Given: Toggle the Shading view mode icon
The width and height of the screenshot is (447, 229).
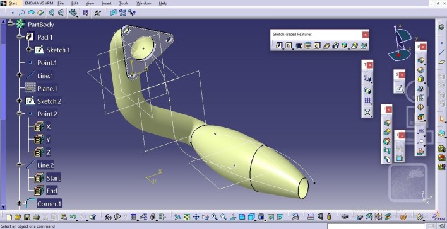Looking at the screenshot, I should pos(261,217).
